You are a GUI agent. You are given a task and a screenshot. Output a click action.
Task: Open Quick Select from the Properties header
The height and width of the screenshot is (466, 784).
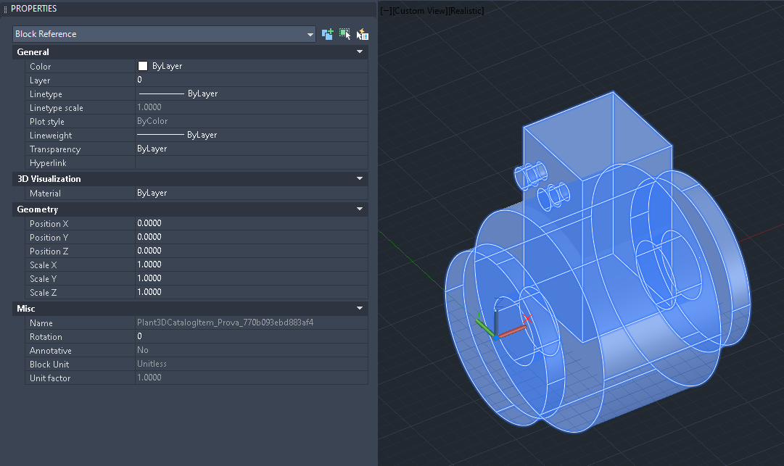(x=363, y=34)
